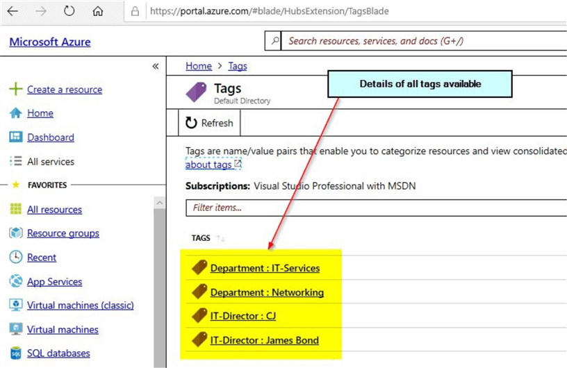567x368 pixels.
Task: Click the green plus Create icon
Action: coord(15,89)
